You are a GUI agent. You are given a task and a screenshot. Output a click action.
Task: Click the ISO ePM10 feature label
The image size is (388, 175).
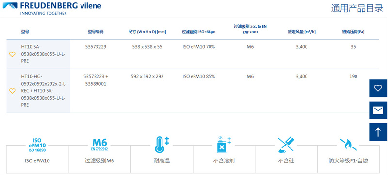click(37, 161)
